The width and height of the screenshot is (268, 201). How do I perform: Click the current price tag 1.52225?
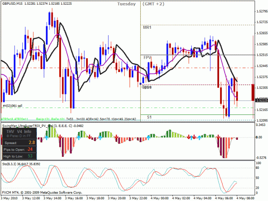tap(261, 100)
